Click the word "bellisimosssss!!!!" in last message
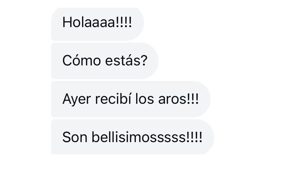Screen dimensions: 306x171 click(147, 137)
